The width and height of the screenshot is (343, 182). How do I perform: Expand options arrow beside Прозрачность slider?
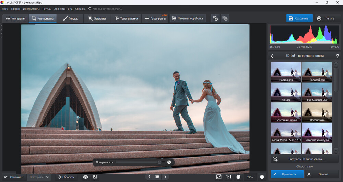coord(169,162)
